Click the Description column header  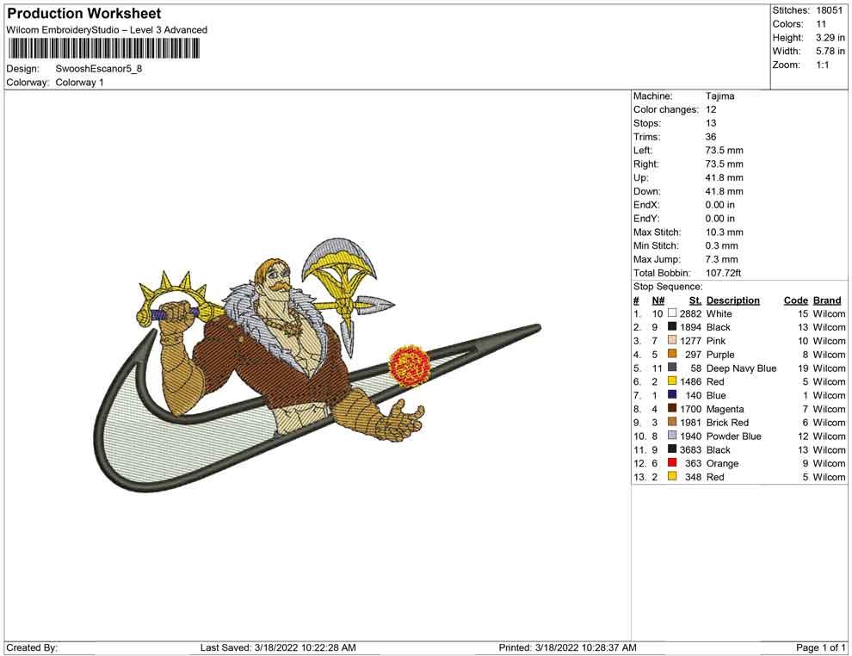733,300
